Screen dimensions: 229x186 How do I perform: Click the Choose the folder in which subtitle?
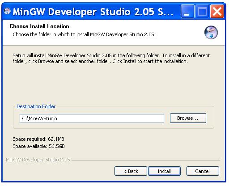point(84,34)
